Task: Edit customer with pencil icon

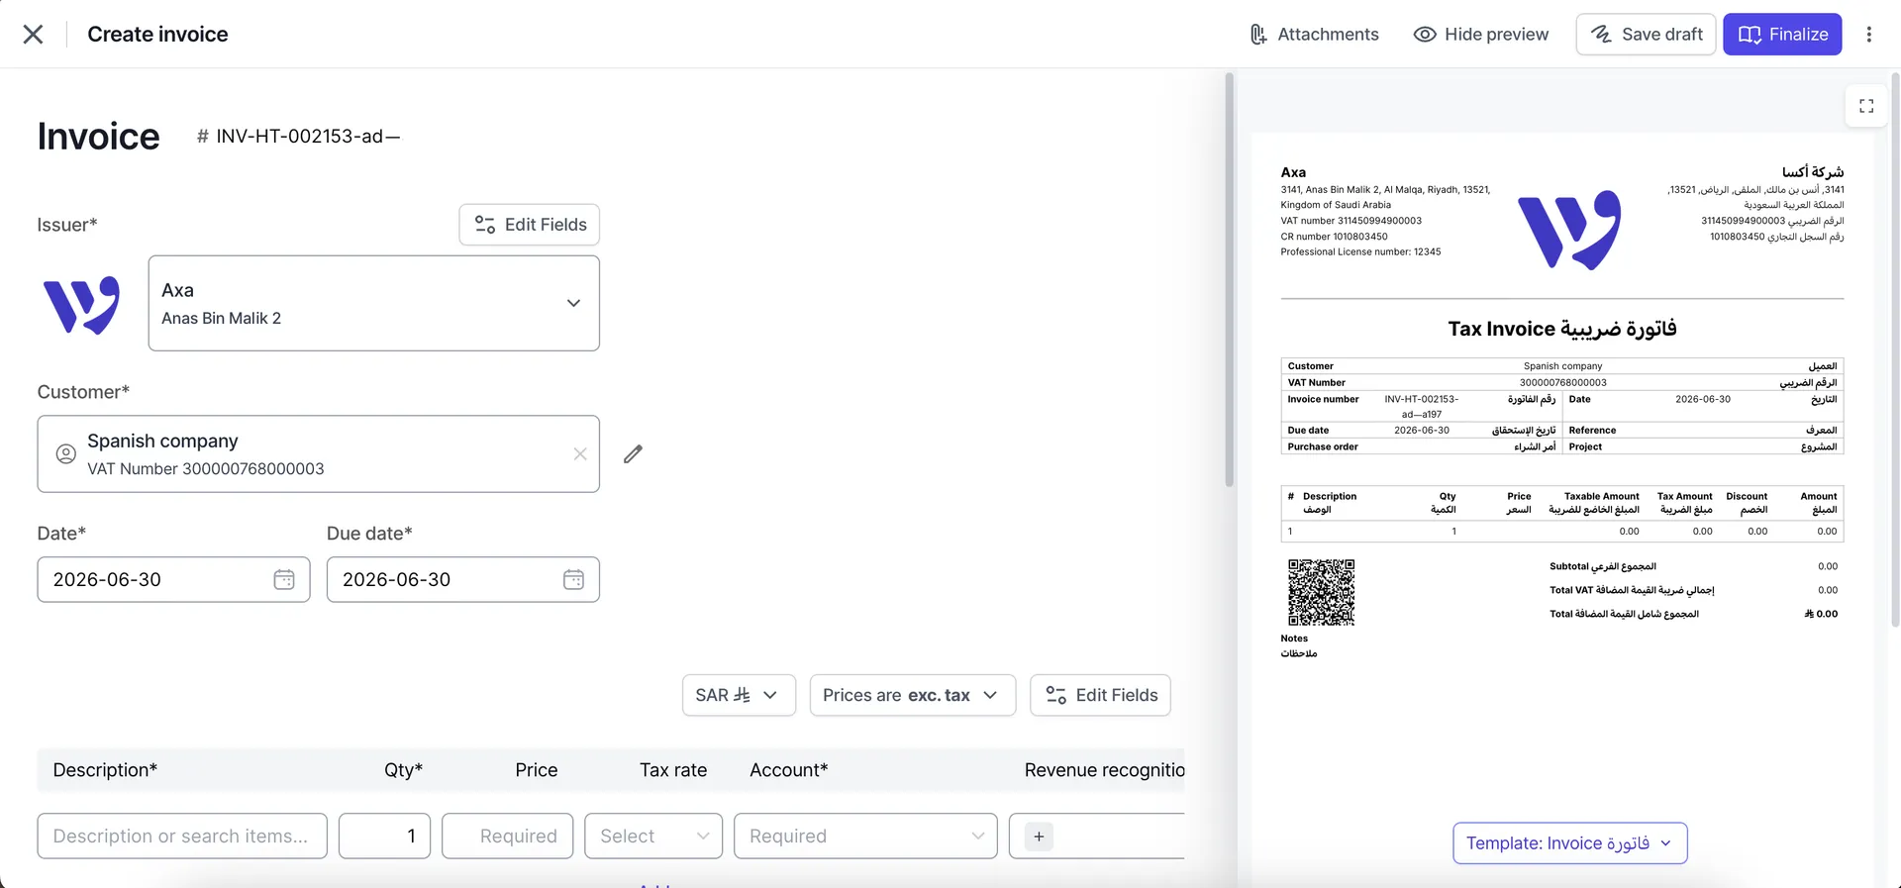Action: pos(633,454)
